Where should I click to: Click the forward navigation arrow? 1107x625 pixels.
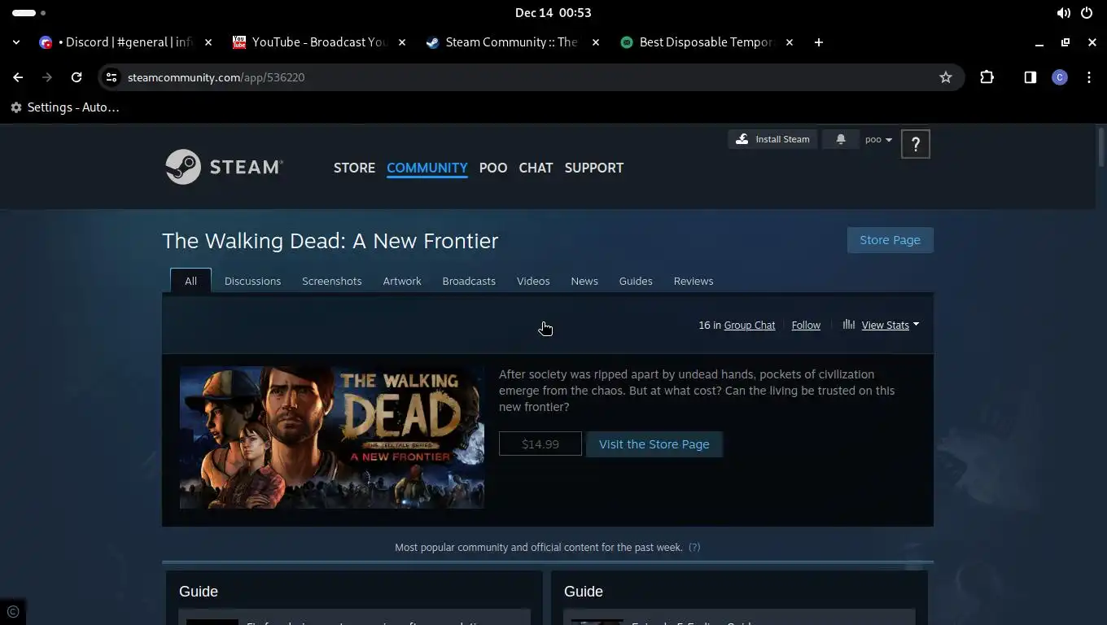click(47, 77)
